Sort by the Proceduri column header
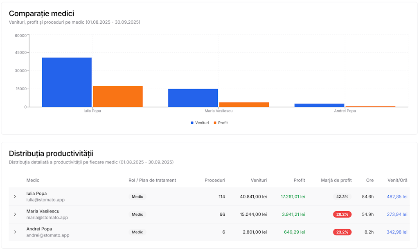 click(x=215, y=180)
